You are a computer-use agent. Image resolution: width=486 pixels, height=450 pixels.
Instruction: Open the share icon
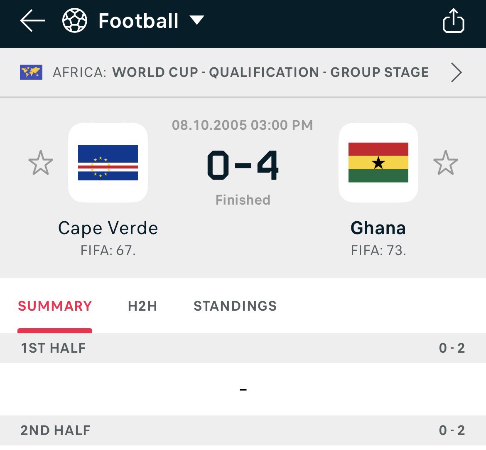pyautogui.click(x=454, y=20)
